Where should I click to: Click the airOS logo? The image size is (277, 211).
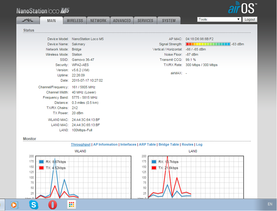pyautogui.click(x=242, y=8)
